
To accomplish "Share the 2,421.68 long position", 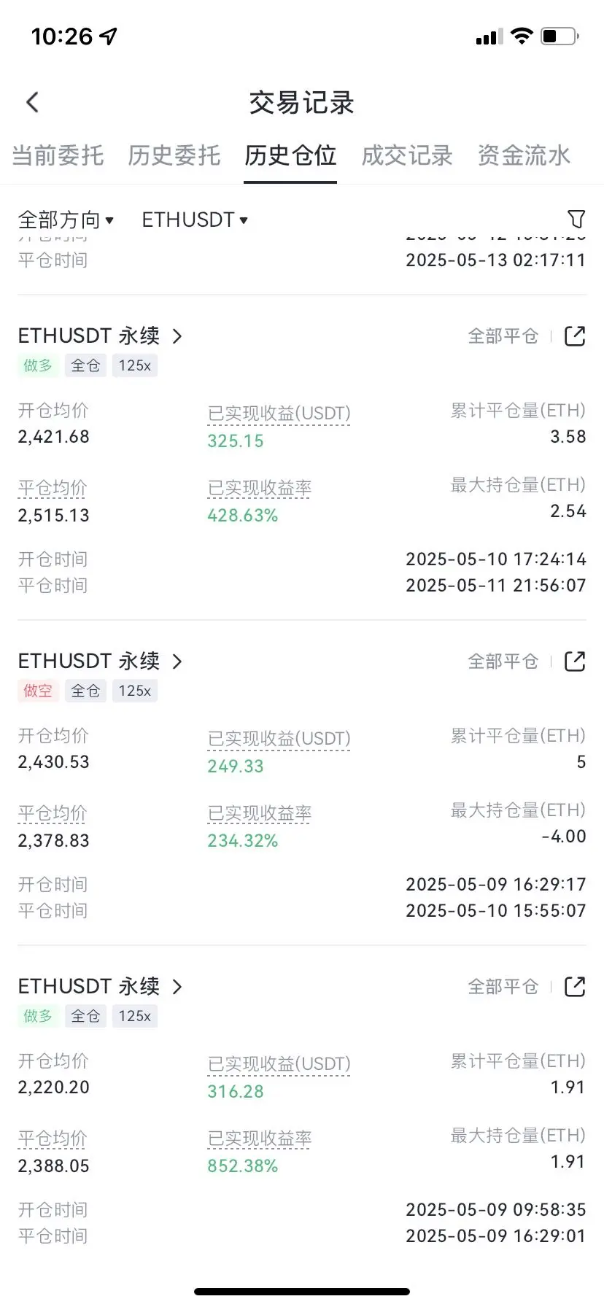I will (x=575, y=336).
